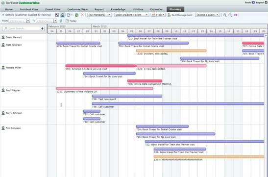268x177 pixels.
Task: Select the red 707 Online Data task bar
Action: coord(253,43)
